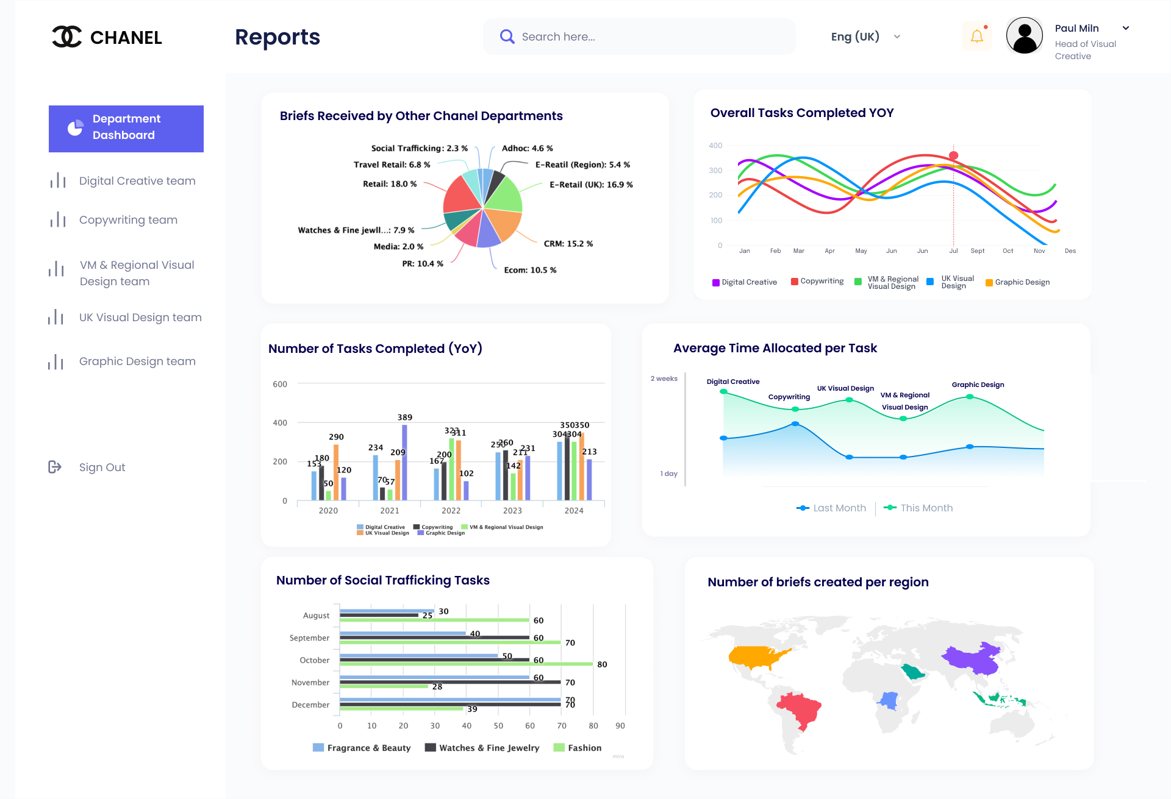The height and width of the screenshot is (799, 1171).
Task: Click the notification bell icon
Action: tap(976, 37)
